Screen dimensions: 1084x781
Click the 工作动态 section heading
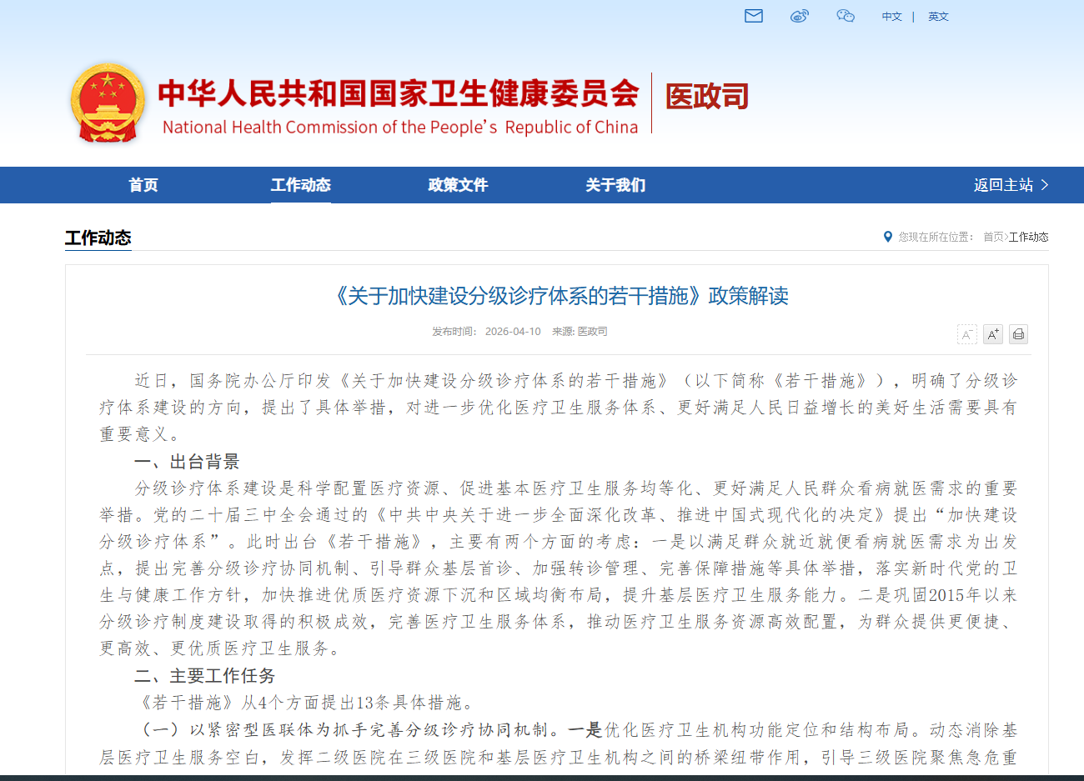click(98, 238)
